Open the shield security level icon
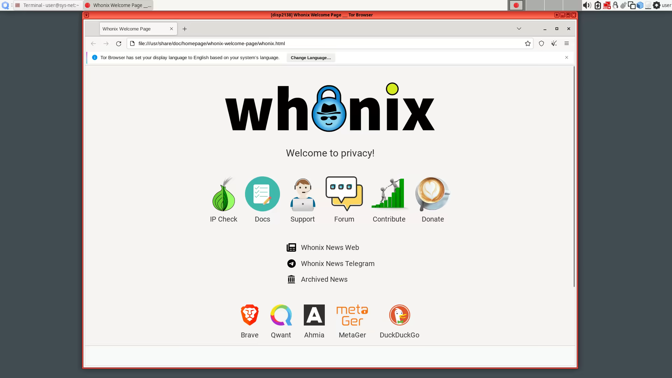672x378 pixels. pos(541,43)
